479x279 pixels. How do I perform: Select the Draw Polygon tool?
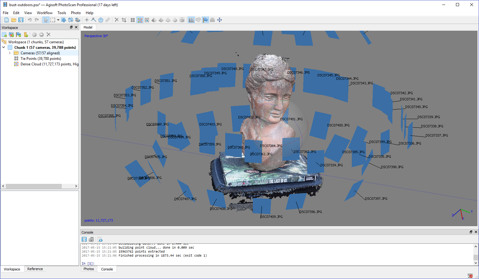coord(100,20)
